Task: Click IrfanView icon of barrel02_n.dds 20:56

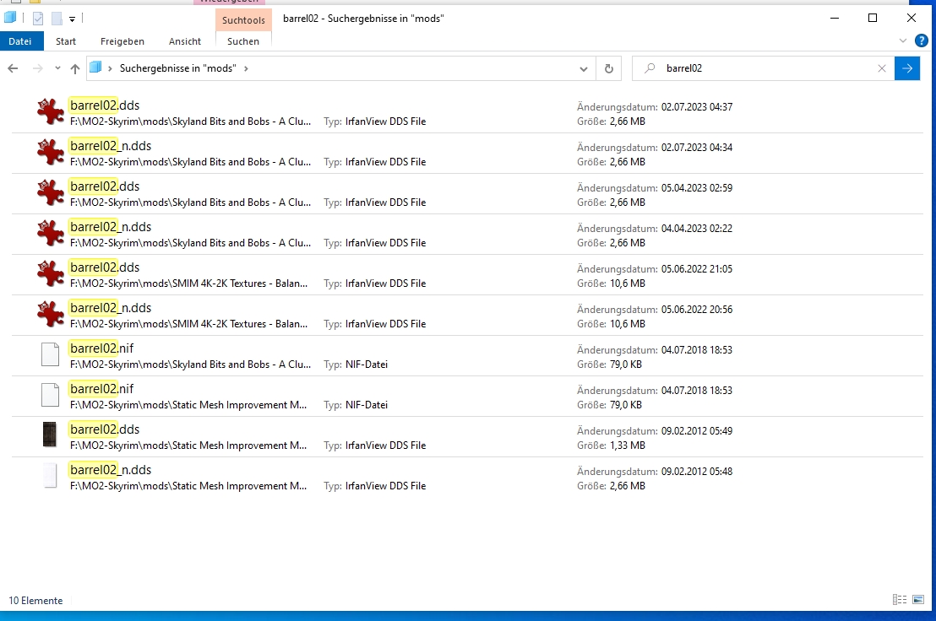Action: tap(50, 315)
